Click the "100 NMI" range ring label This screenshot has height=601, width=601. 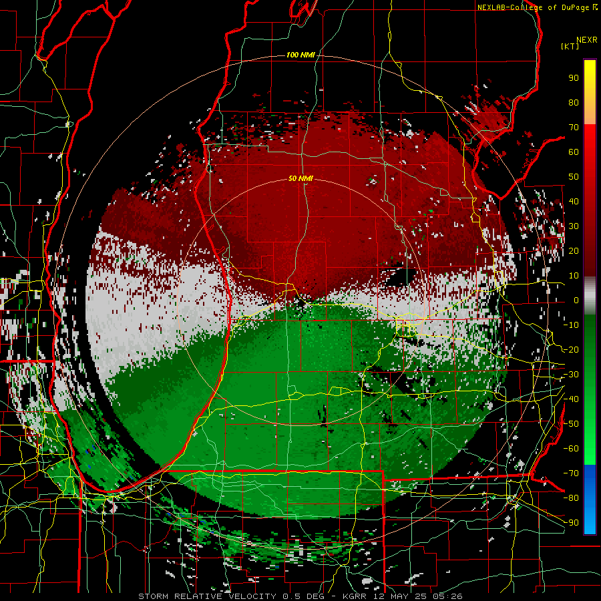[x=300, y=55]
